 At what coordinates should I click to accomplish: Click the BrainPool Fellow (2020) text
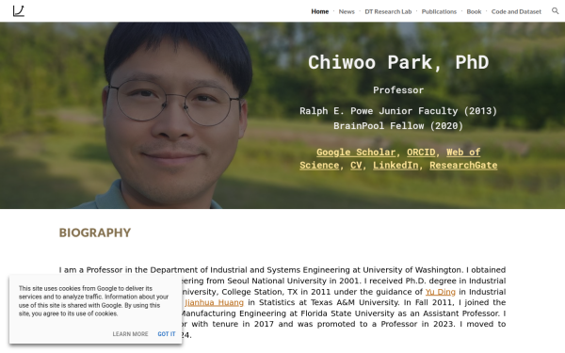tap(398, 126)
